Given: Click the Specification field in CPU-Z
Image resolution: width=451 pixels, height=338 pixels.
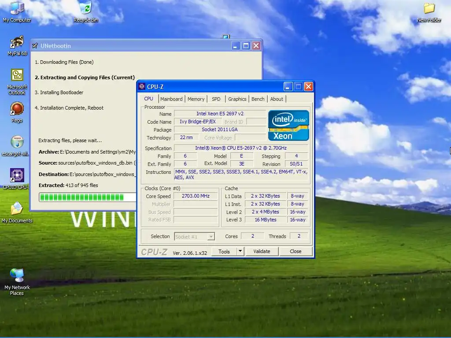Looking at the screenshot, I should coord(241,148).
